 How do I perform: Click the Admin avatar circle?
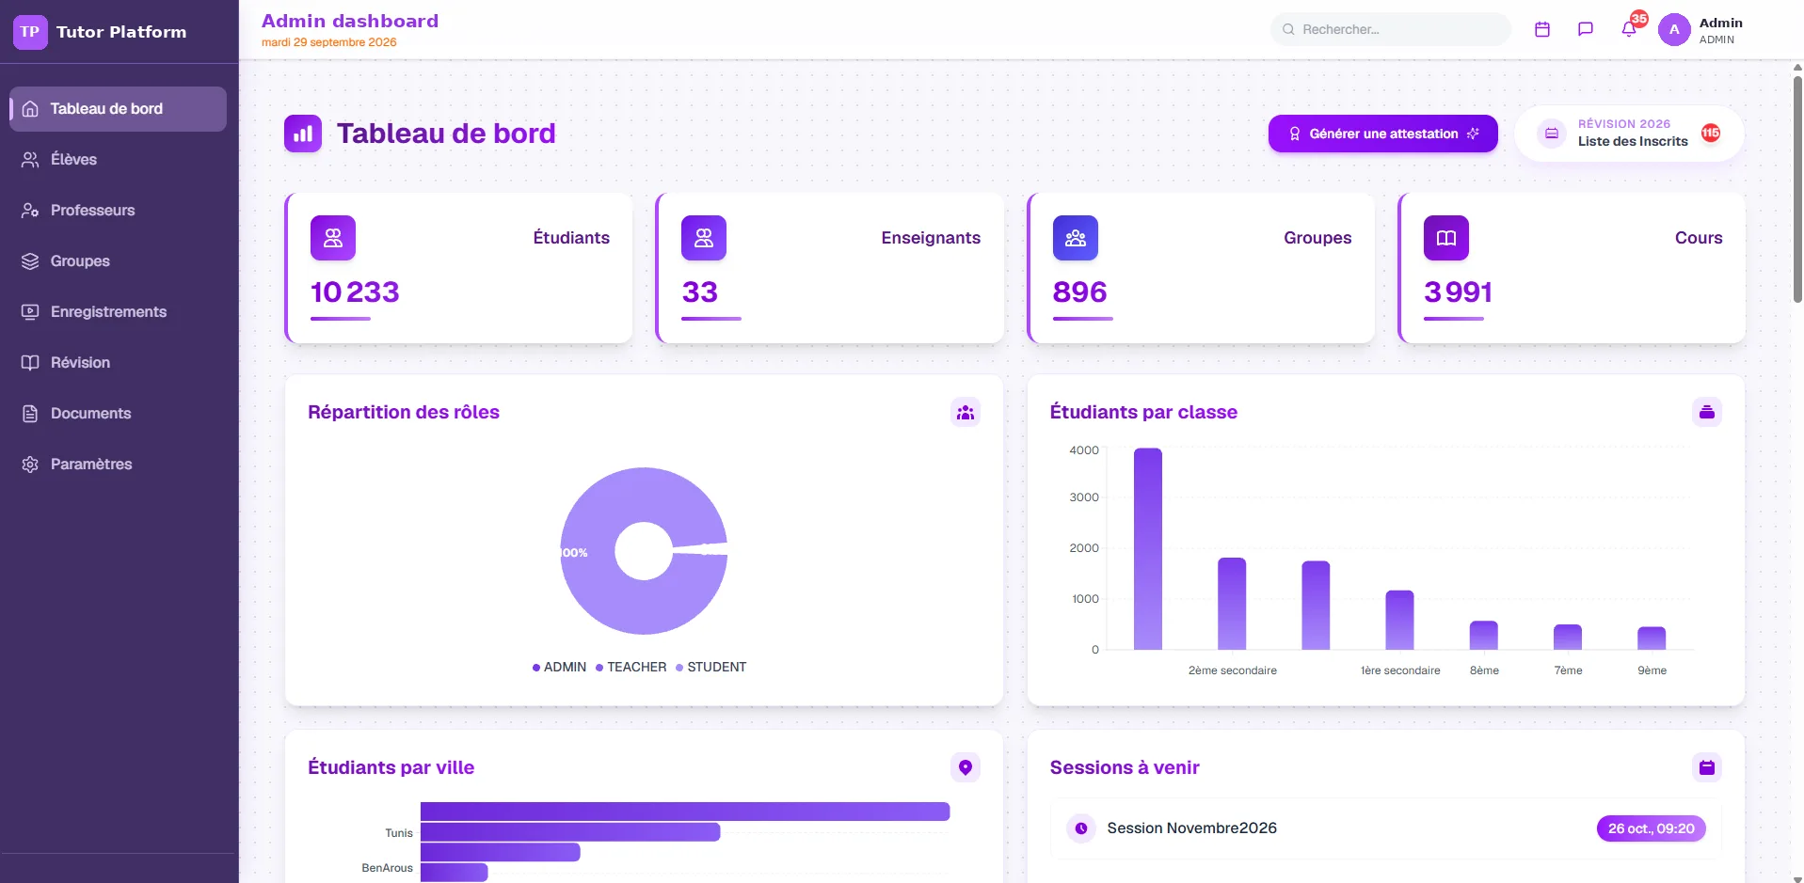click(x=1673, y=29)
